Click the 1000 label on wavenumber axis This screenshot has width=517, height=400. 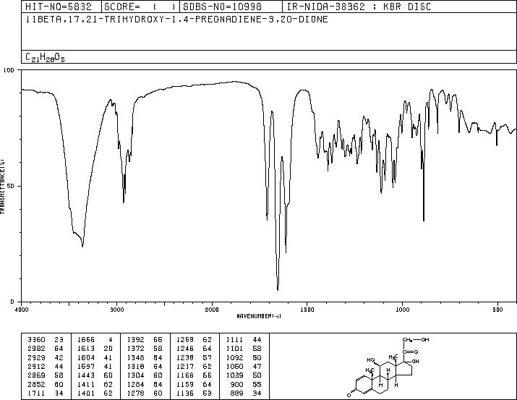402,310
